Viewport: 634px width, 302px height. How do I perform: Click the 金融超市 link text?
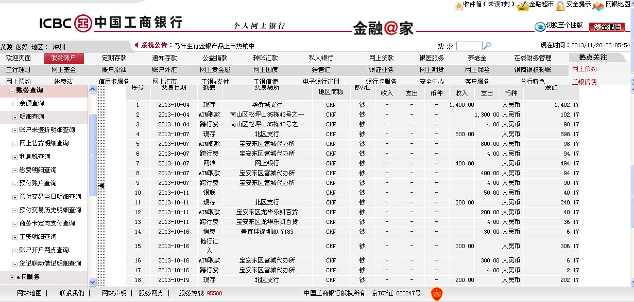click(x=541, y=5)
